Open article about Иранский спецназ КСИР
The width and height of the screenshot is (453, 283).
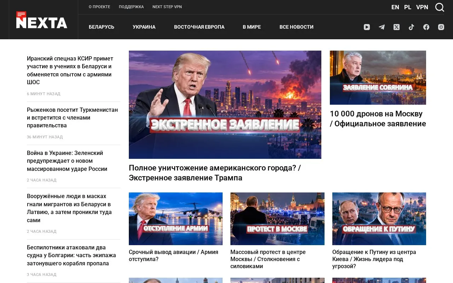pyautogui.click(x=70, y=70)
